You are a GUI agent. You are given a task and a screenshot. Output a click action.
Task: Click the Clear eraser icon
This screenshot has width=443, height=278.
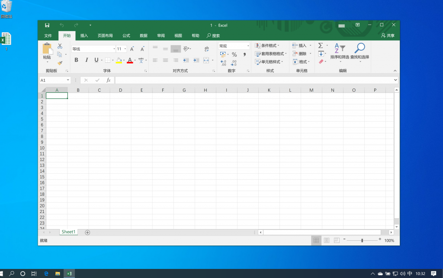pyautogui.click(x=321, y=61)
